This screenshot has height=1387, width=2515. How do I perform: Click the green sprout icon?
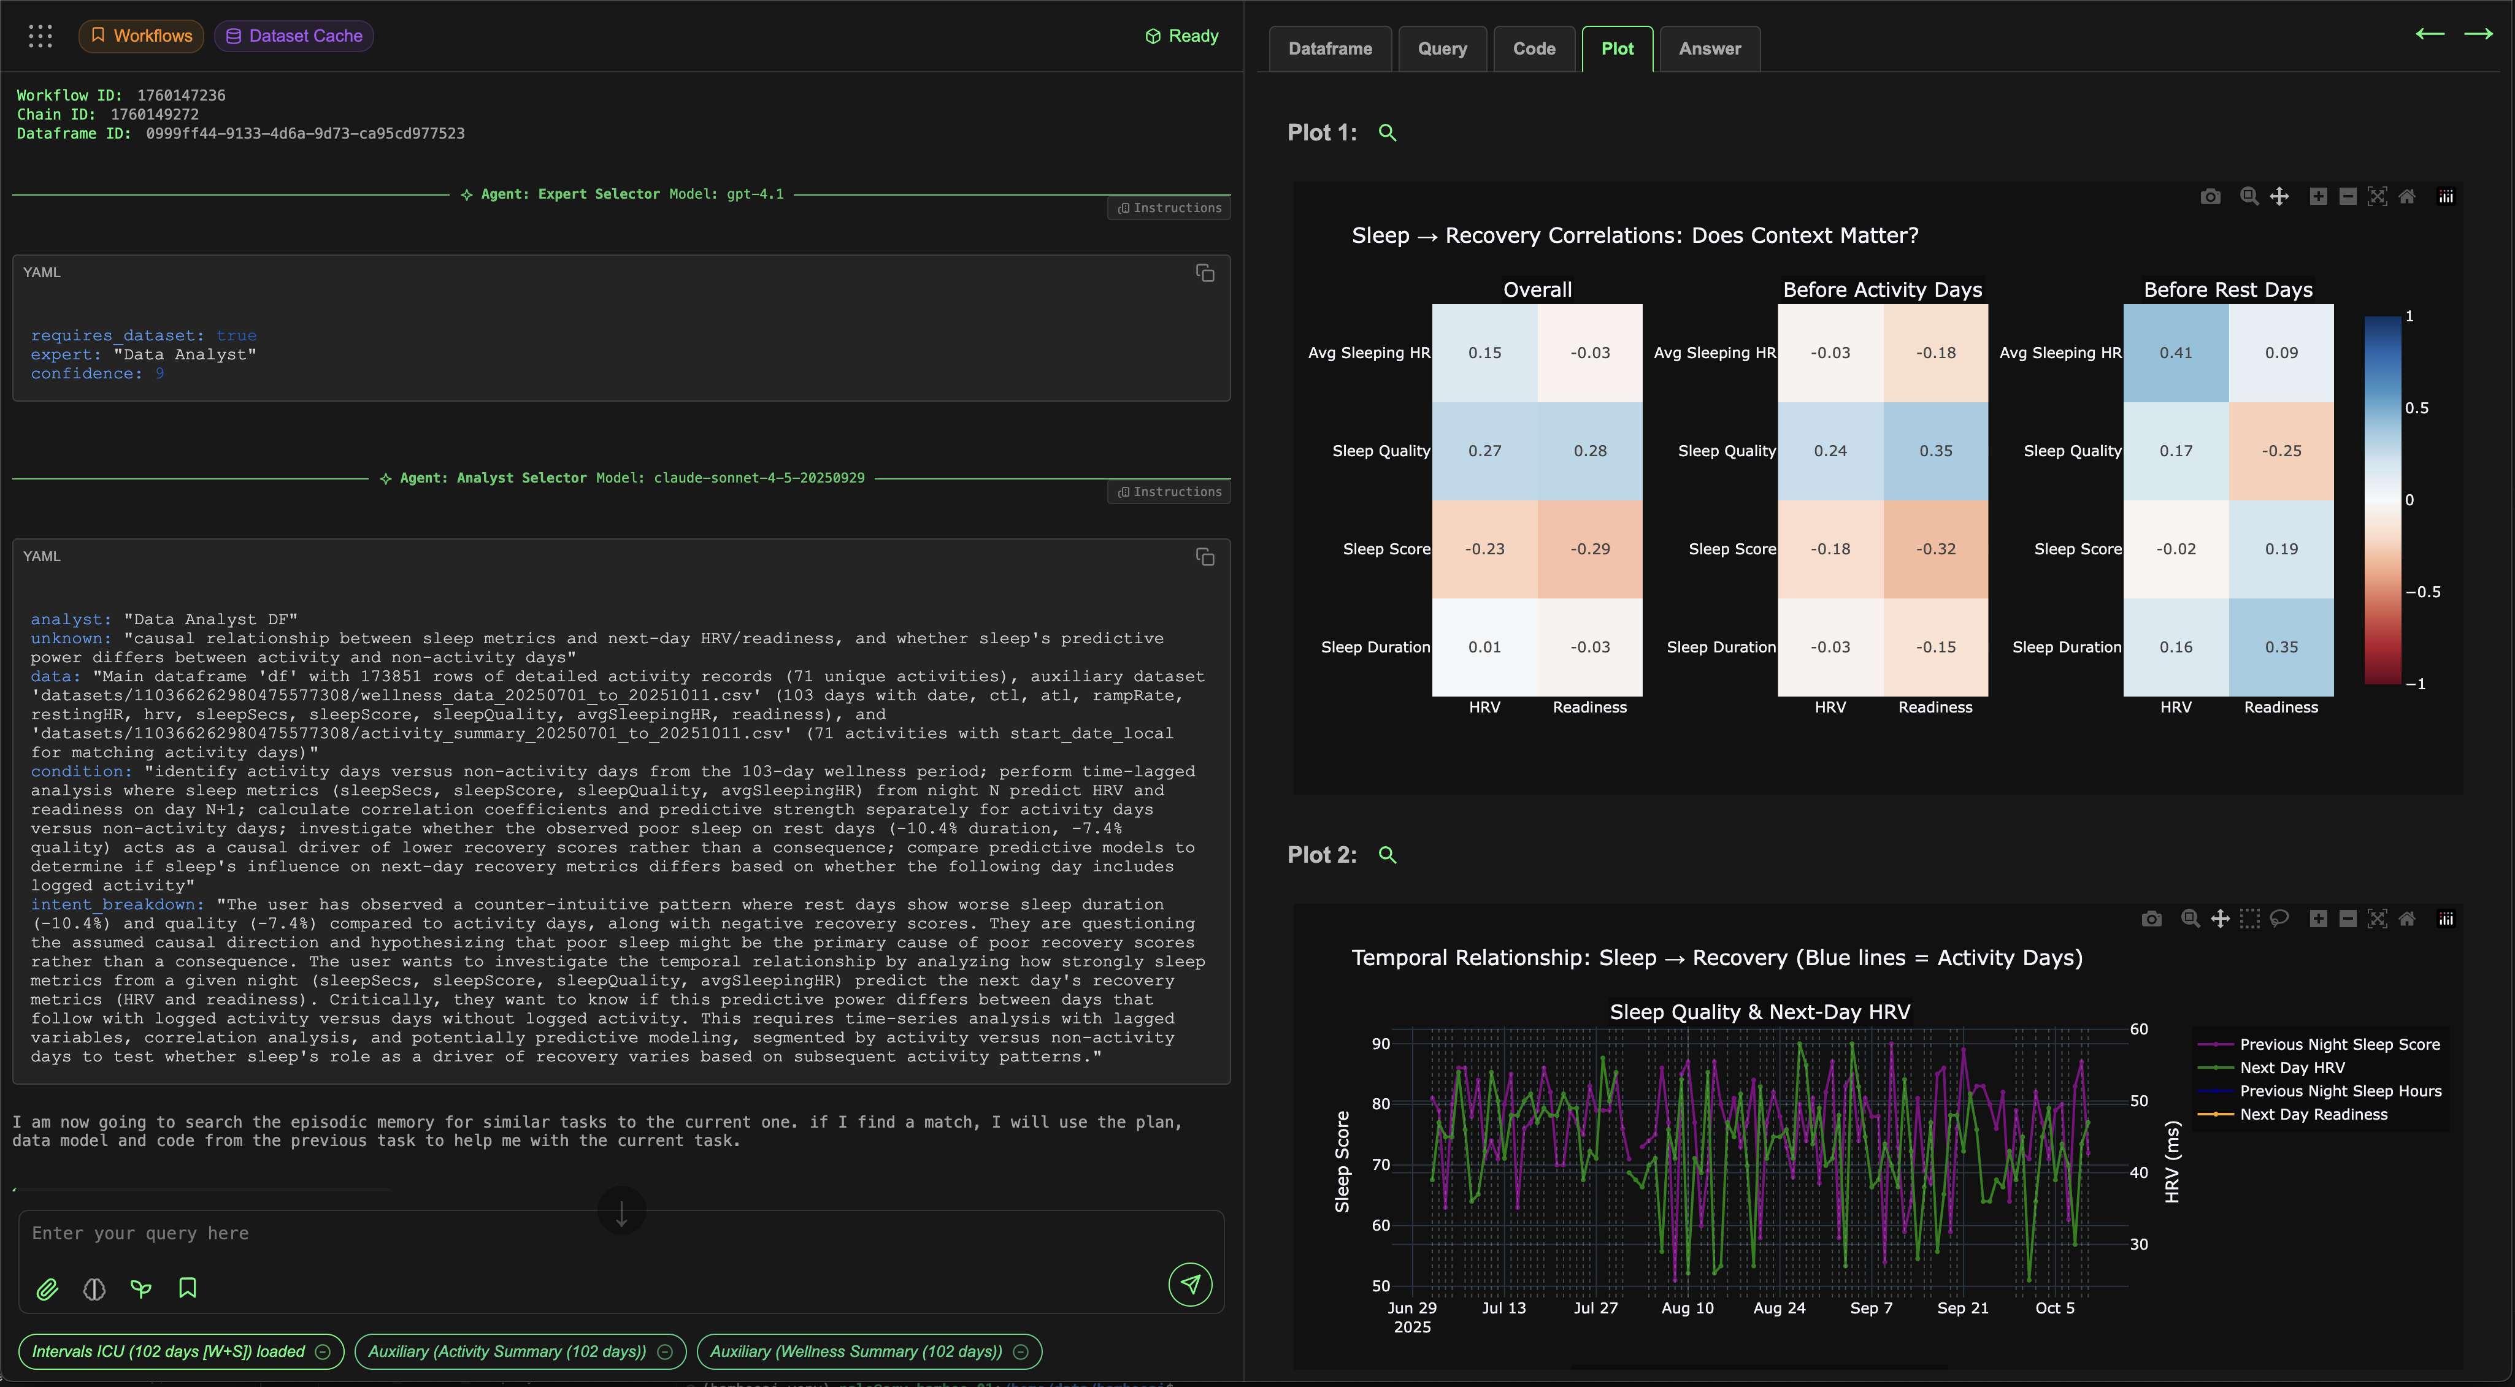[140, 1290]
